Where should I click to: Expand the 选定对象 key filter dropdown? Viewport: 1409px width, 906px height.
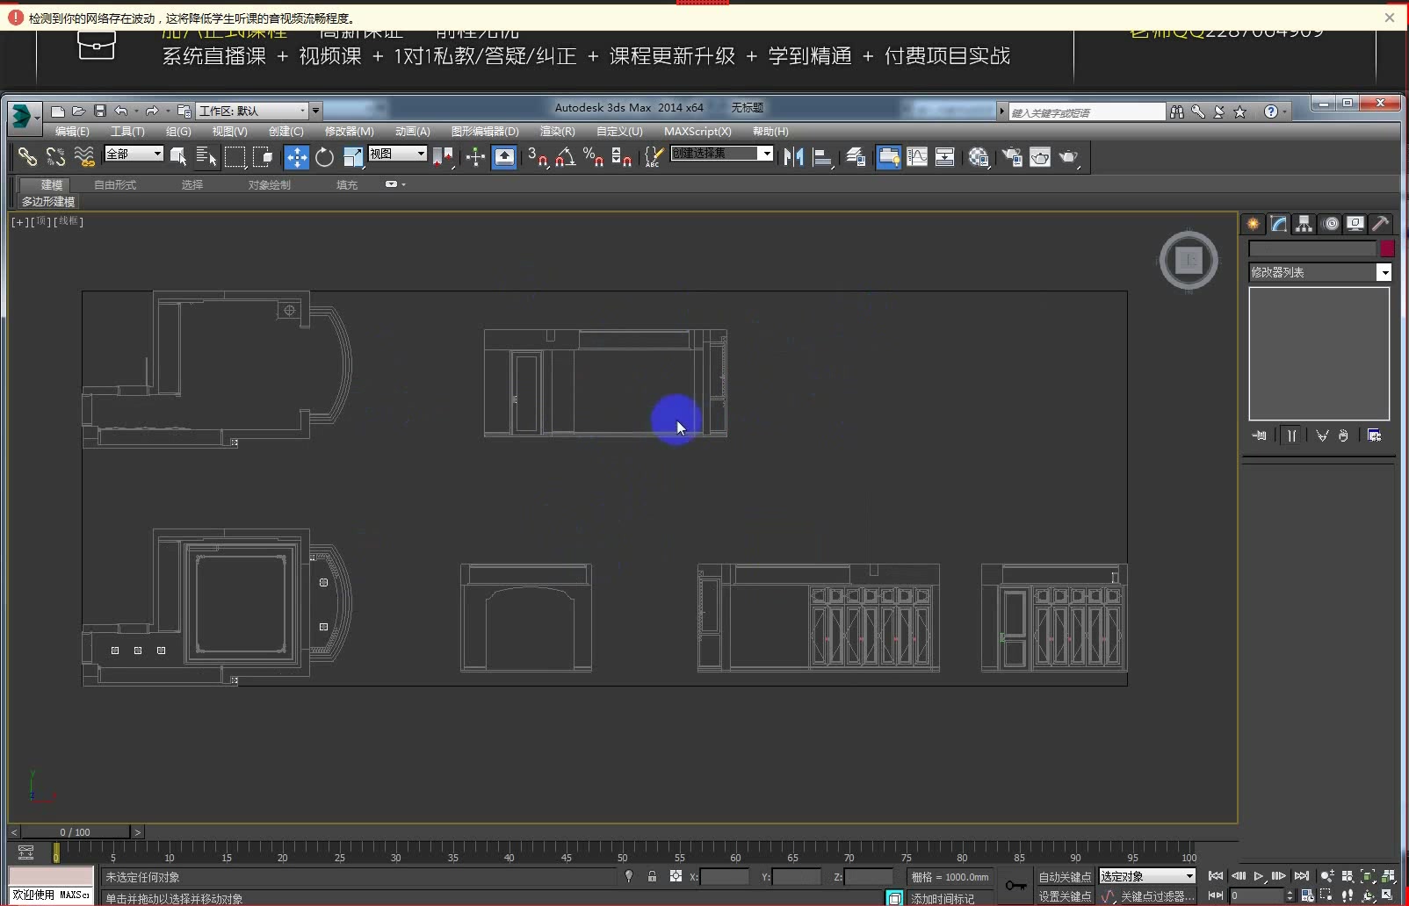point(1146,875)
